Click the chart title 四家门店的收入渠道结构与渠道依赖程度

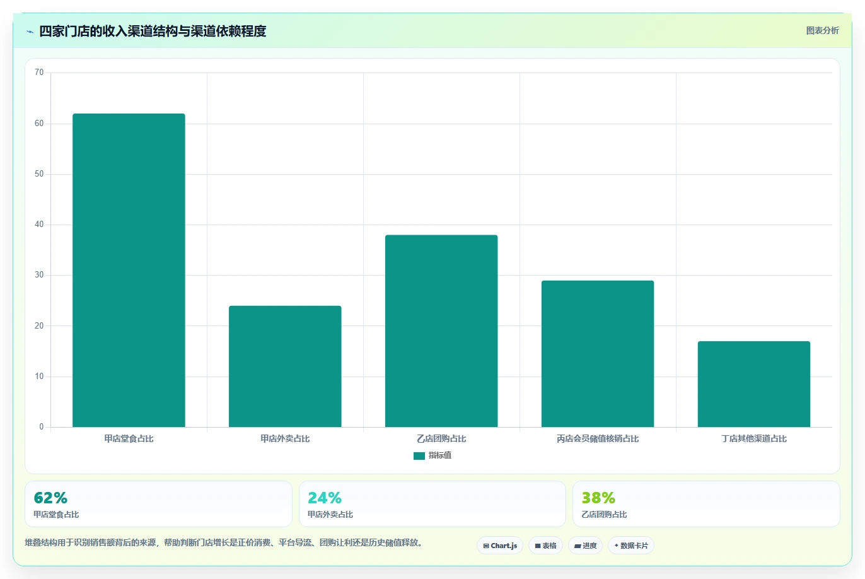coord(153,31)
